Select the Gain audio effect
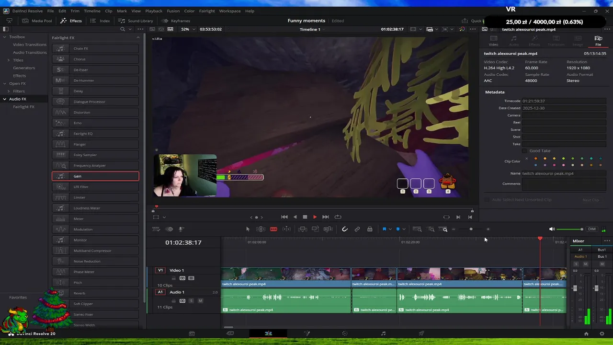The width and height of the screenshot is (613, 345). pos(95,176)
